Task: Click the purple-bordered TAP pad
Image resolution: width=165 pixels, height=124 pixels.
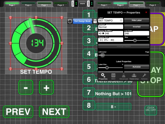Action: [157, 29]
